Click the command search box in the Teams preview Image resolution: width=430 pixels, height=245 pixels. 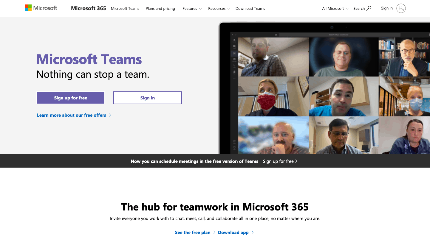tap(340, 35)
